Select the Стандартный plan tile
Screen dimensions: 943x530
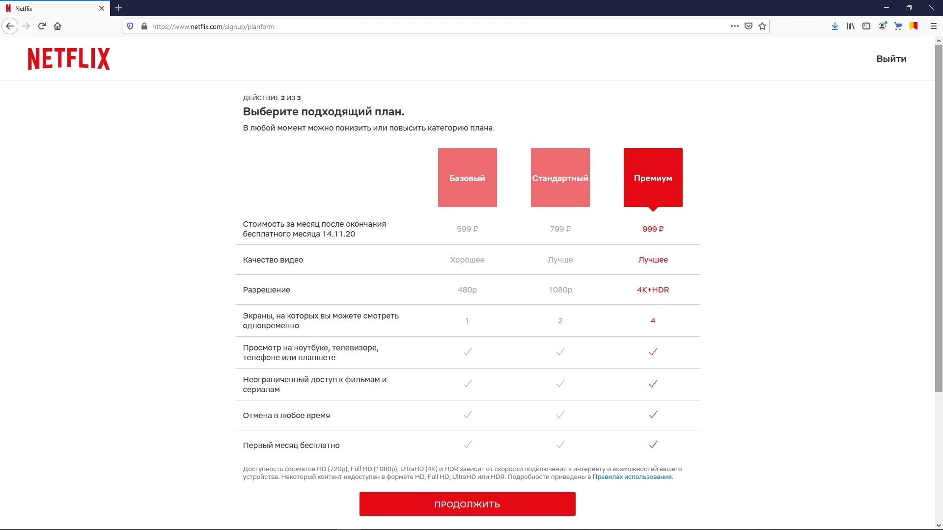pos(560,178)
